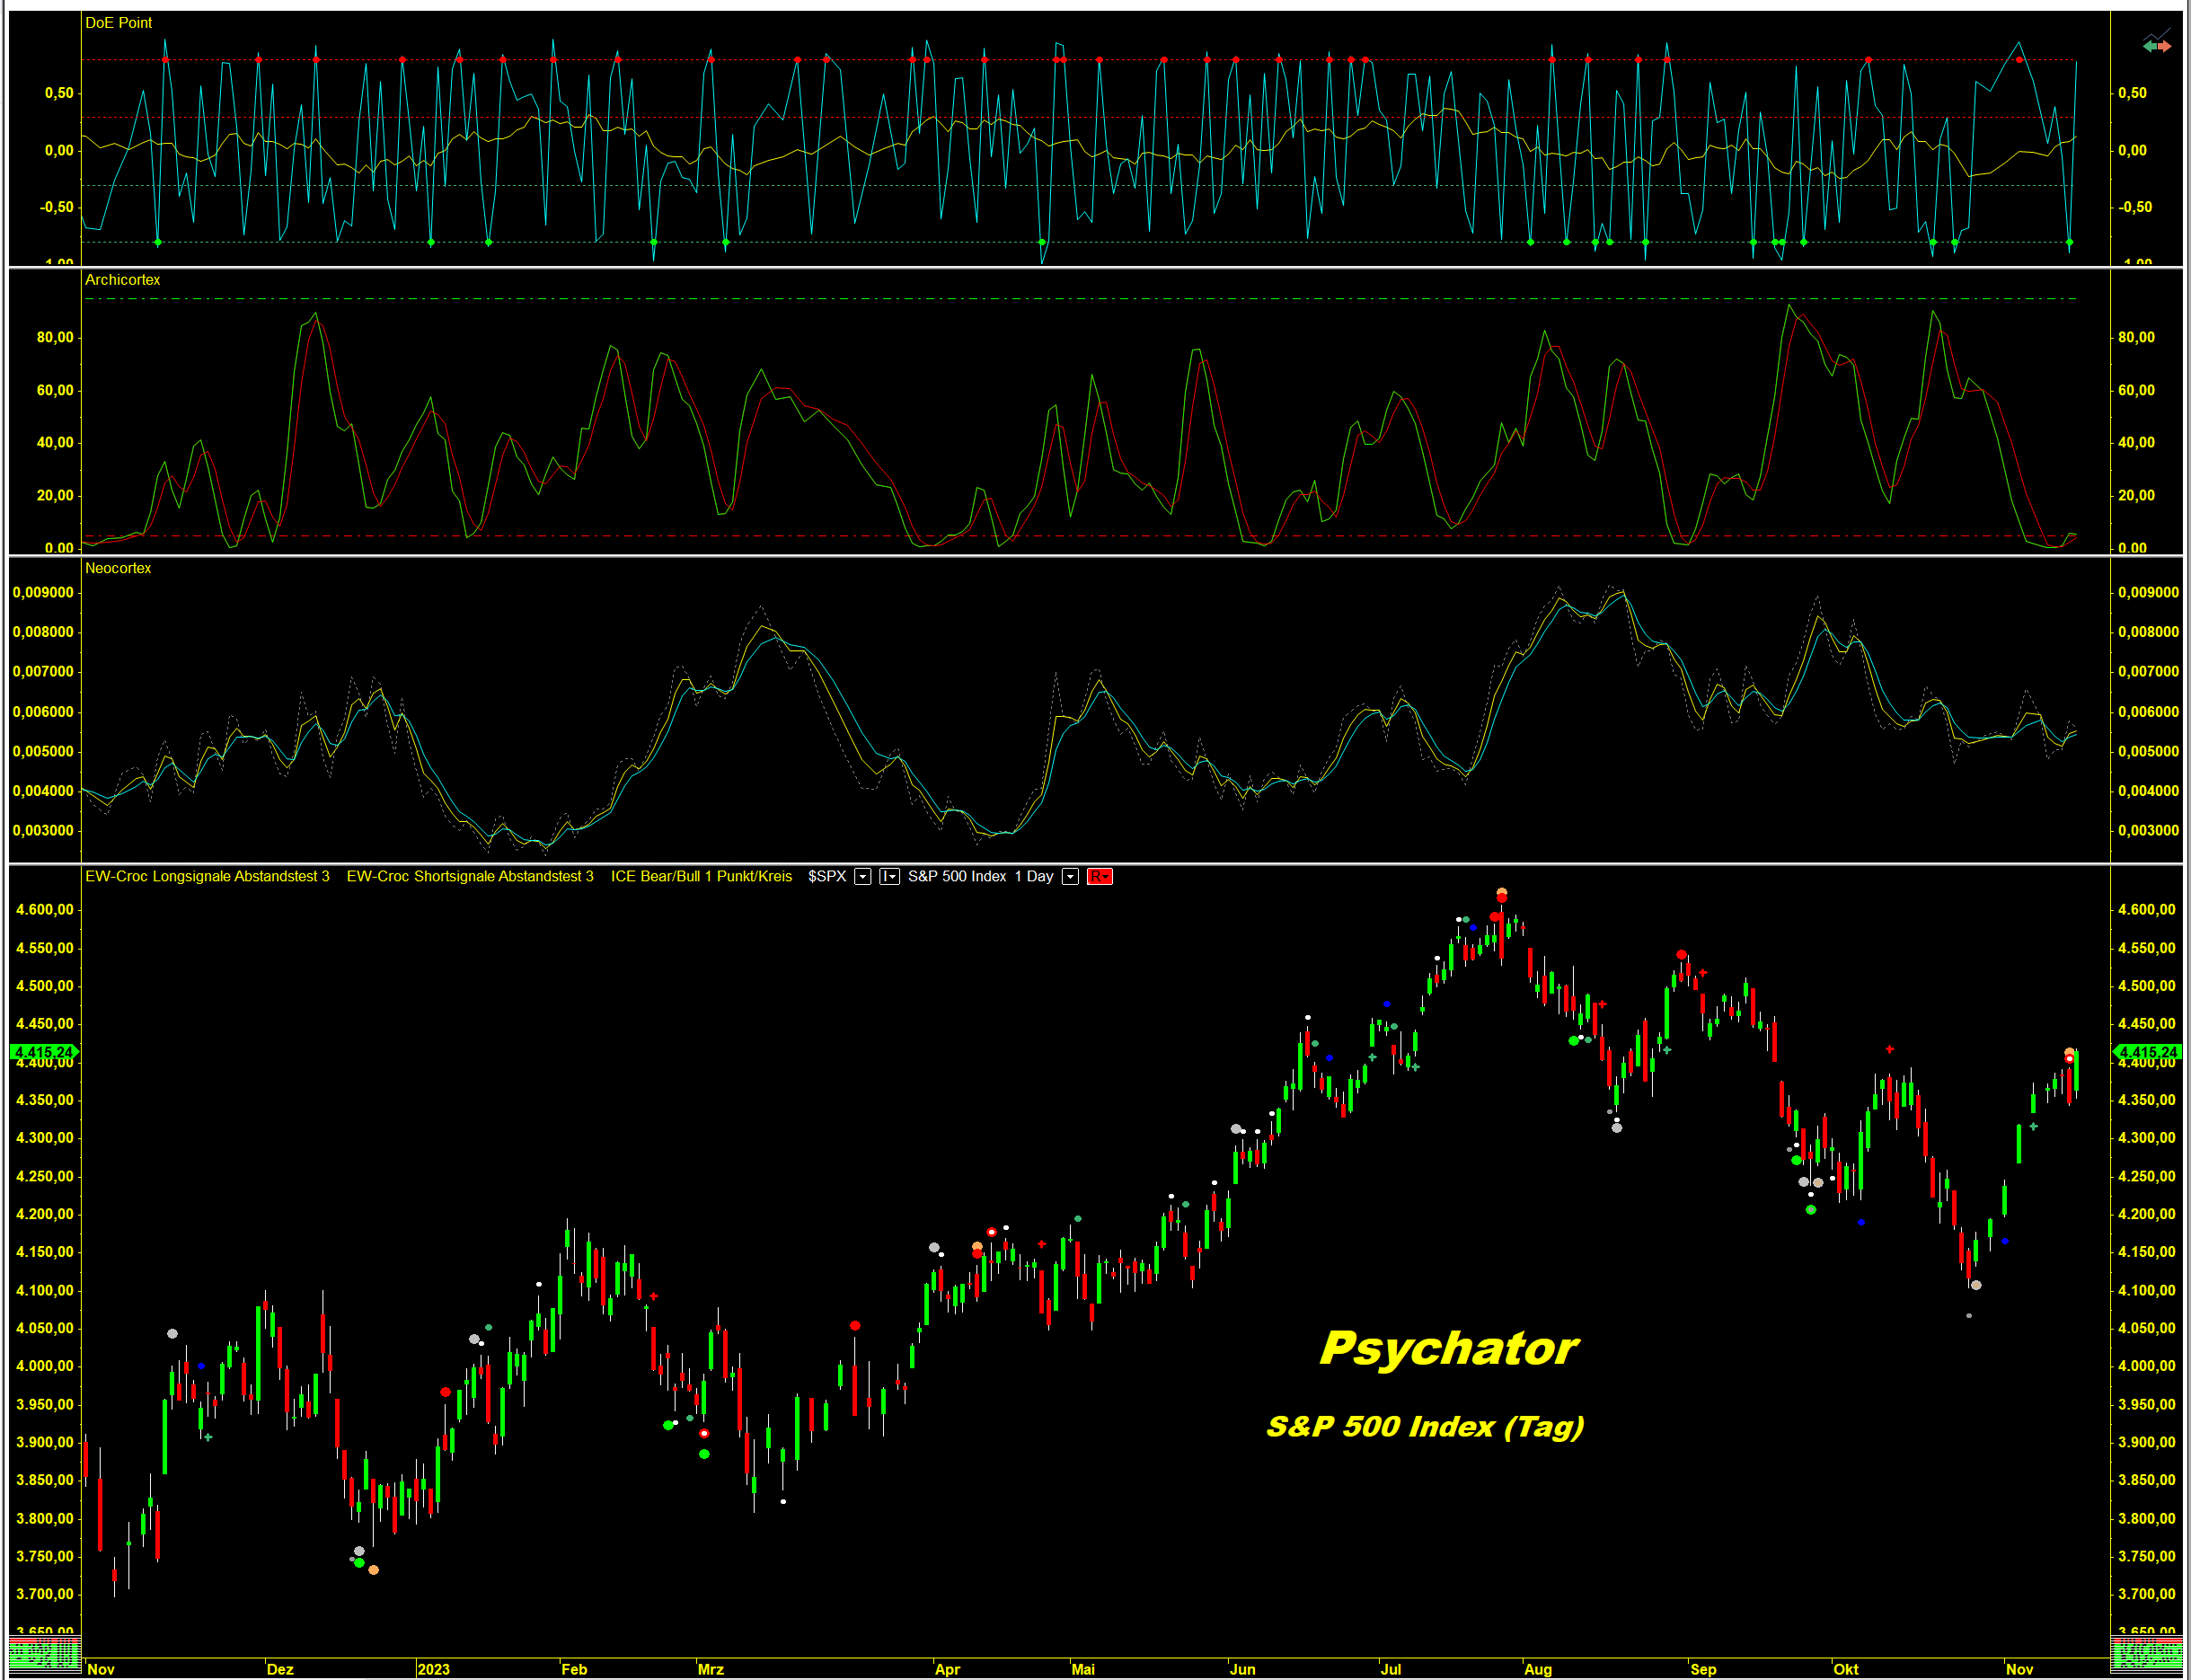Click the S&P 500 Index symbol name

957,877
